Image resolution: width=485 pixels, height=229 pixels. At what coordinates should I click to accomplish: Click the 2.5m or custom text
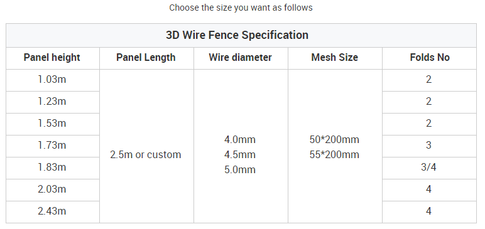tap(146, 154)
